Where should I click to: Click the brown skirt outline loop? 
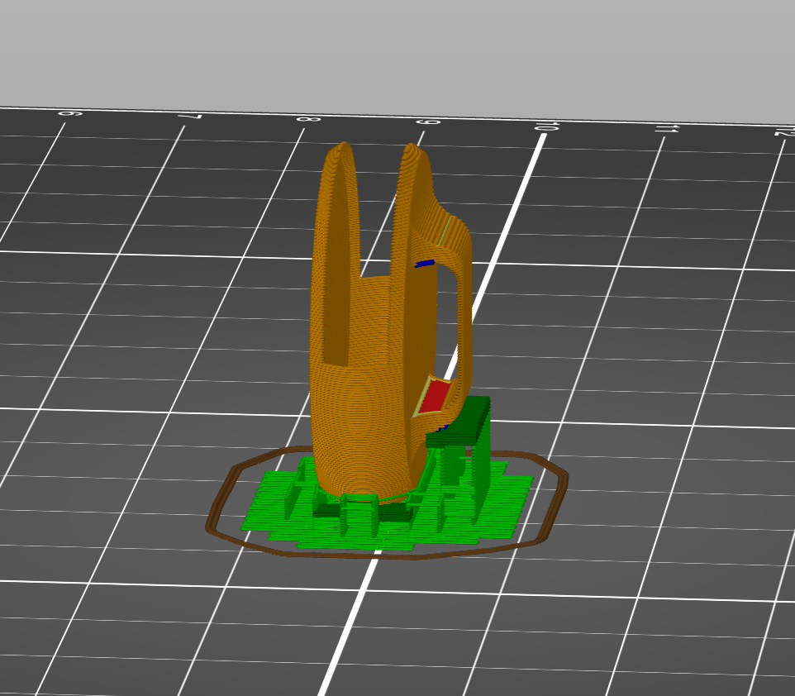pos(387,503)
